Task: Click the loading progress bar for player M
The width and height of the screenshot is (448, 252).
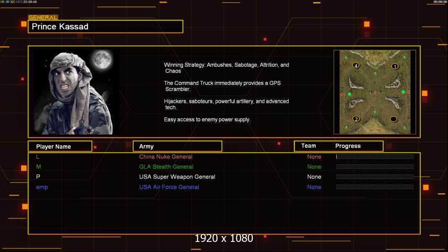Action: [x=375, y=167]
